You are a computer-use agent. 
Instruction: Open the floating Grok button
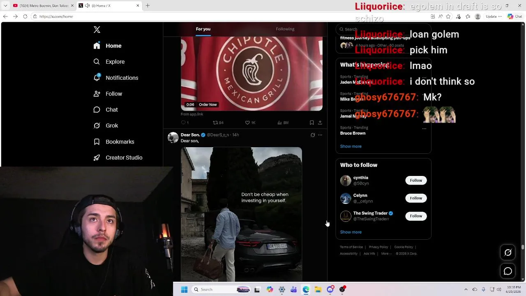click(508, 252)
